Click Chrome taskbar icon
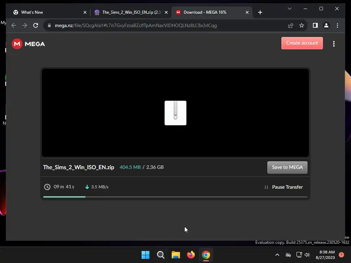Image resolution: width=351 pixels, height=263 pixels. click(206, 255)
